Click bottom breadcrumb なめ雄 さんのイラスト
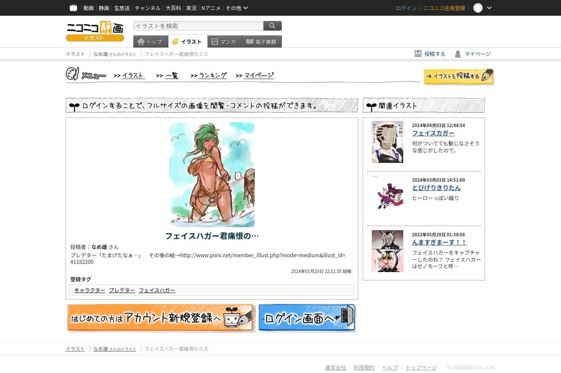The image size is (561, 373). [115, 349]
